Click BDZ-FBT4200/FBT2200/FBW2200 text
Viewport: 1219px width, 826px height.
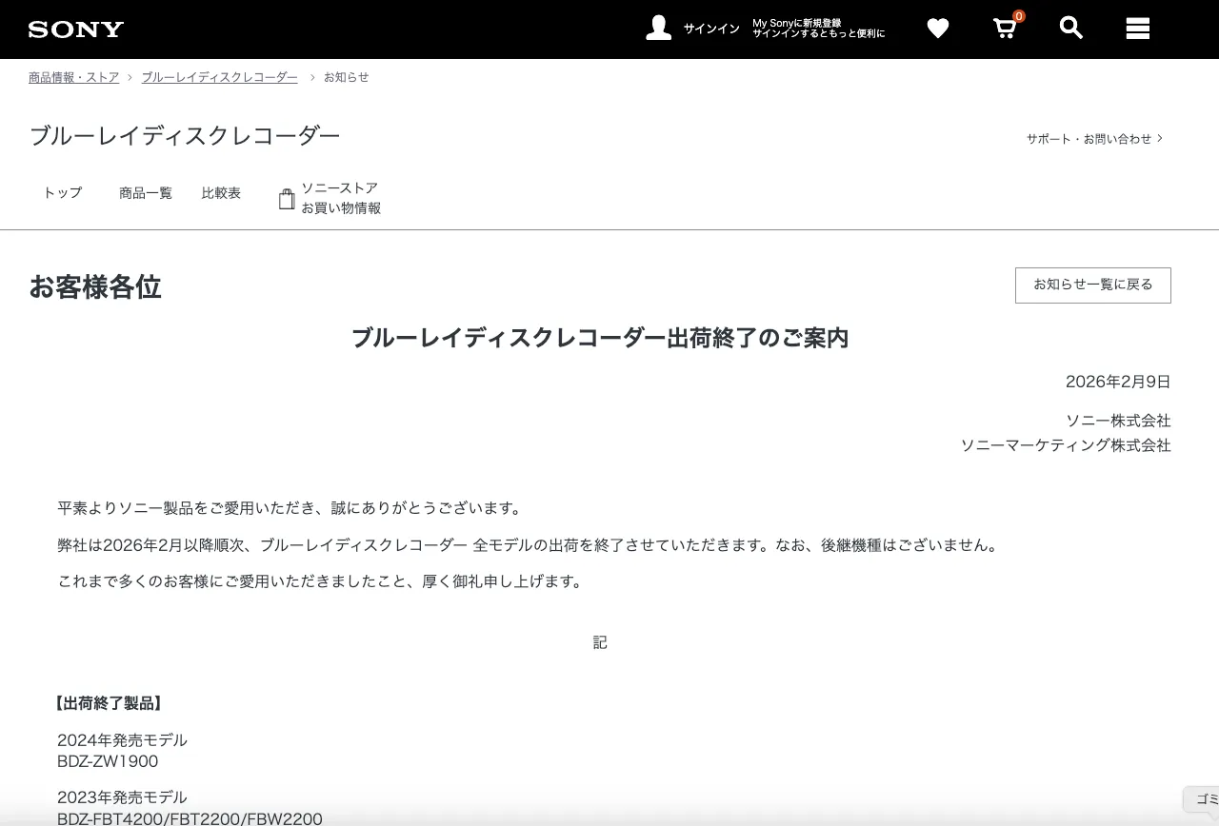(190, 818)
